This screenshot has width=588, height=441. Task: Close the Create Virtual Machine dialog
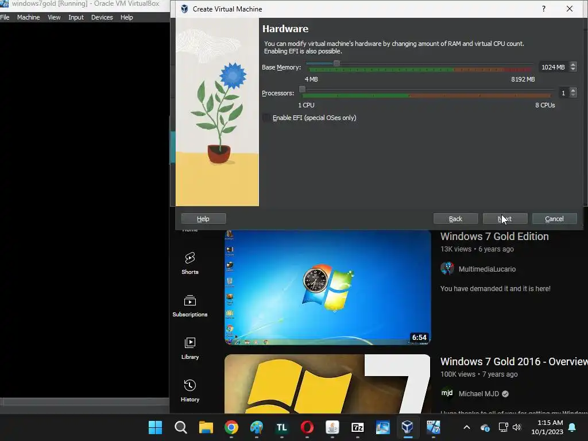(569, 9)
